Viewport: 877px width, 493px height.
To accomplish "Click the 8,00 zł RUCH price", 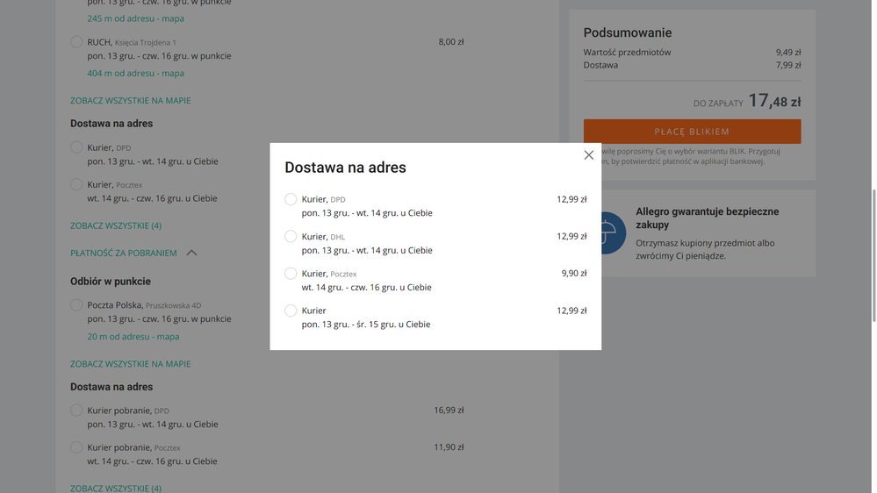I will tap(451, 42).
